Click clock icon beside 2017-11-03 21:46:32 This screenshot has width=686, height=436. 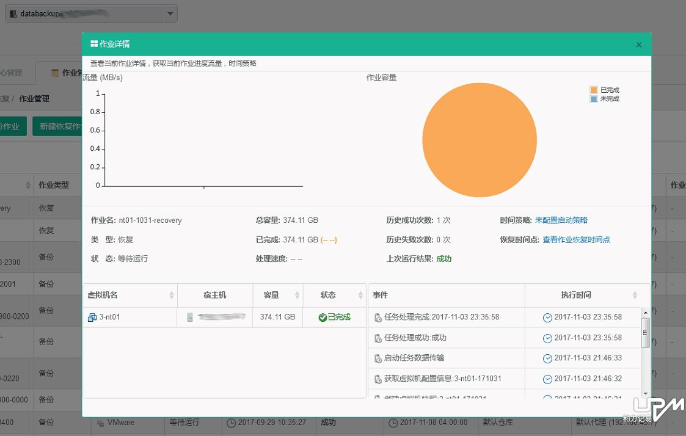(547, 379)
